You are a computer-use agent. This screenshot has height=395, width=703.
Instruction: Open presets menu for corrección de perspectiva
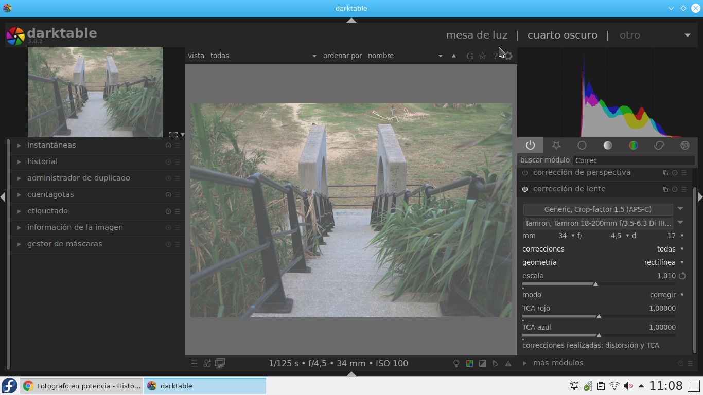pos(684,173)
